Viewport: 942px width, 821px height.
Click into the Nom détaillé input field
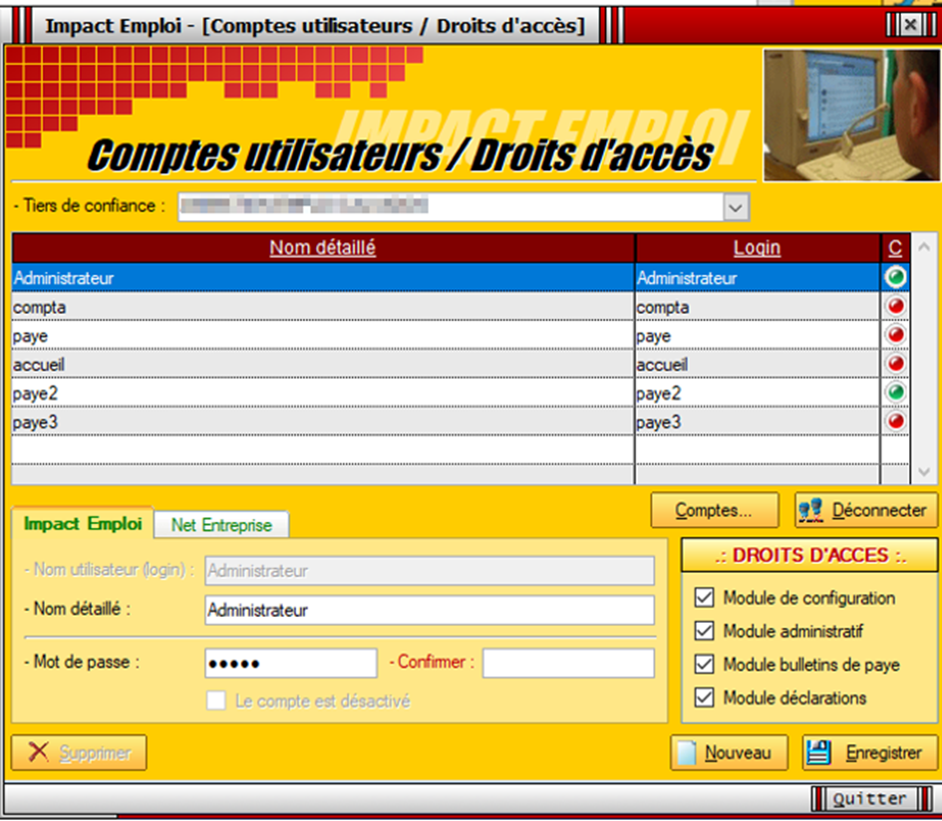[x=430, y=610]
